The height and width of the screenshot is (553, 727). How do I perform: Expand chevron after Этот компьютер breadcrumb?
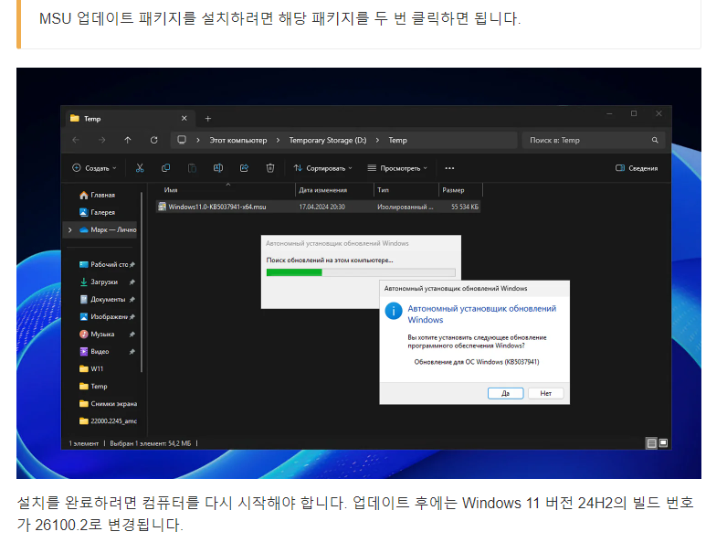tap(278, 140)
